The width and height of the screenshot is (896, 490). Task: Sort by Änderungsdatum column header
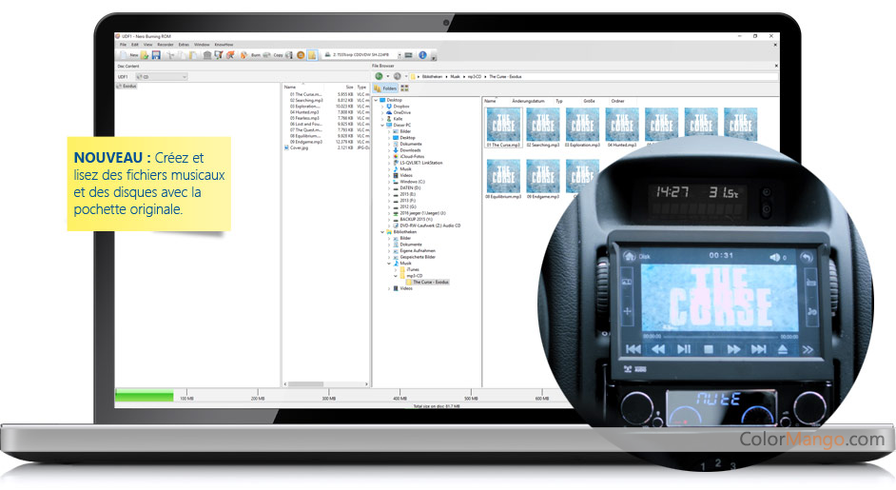[528, 101]
